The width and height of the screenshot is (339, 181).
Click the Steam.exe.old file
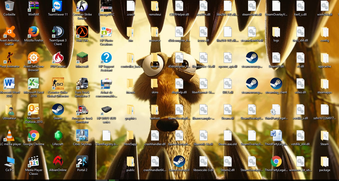point(227,135)
